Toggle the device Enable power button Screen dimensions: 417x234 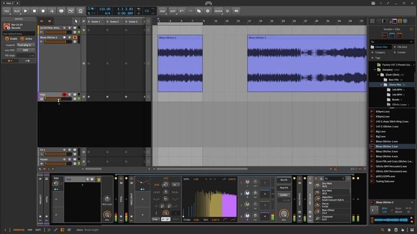click(7, 39)
